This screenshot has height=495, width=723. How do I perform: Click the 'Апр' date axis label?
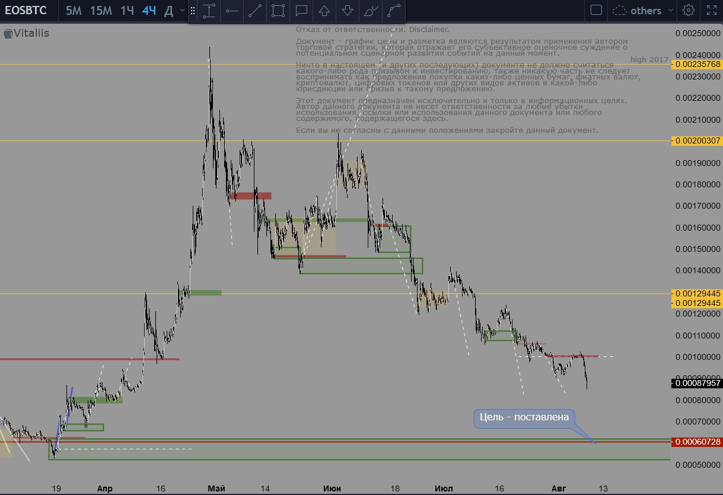coord(104,488)
